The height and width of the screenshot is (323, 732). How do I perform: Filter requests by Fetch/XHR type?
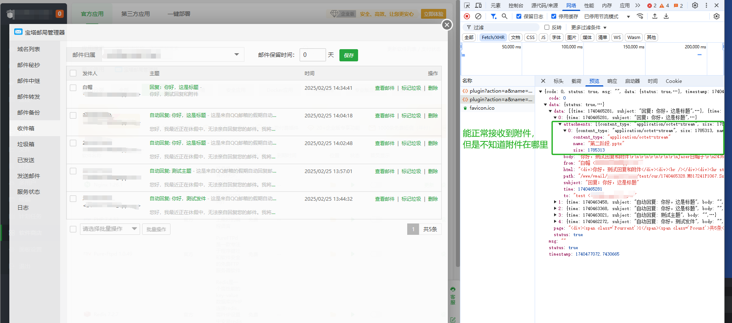(x=493, y=37)
